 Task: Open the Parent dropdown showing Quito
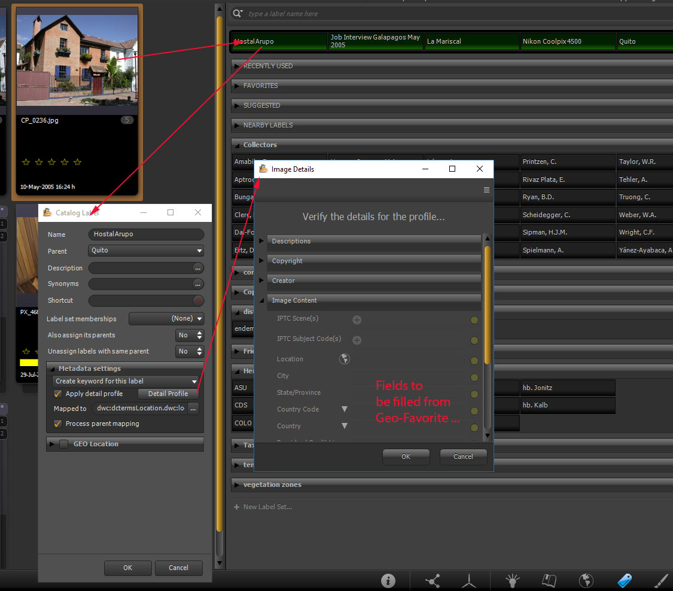pos(146,251)
